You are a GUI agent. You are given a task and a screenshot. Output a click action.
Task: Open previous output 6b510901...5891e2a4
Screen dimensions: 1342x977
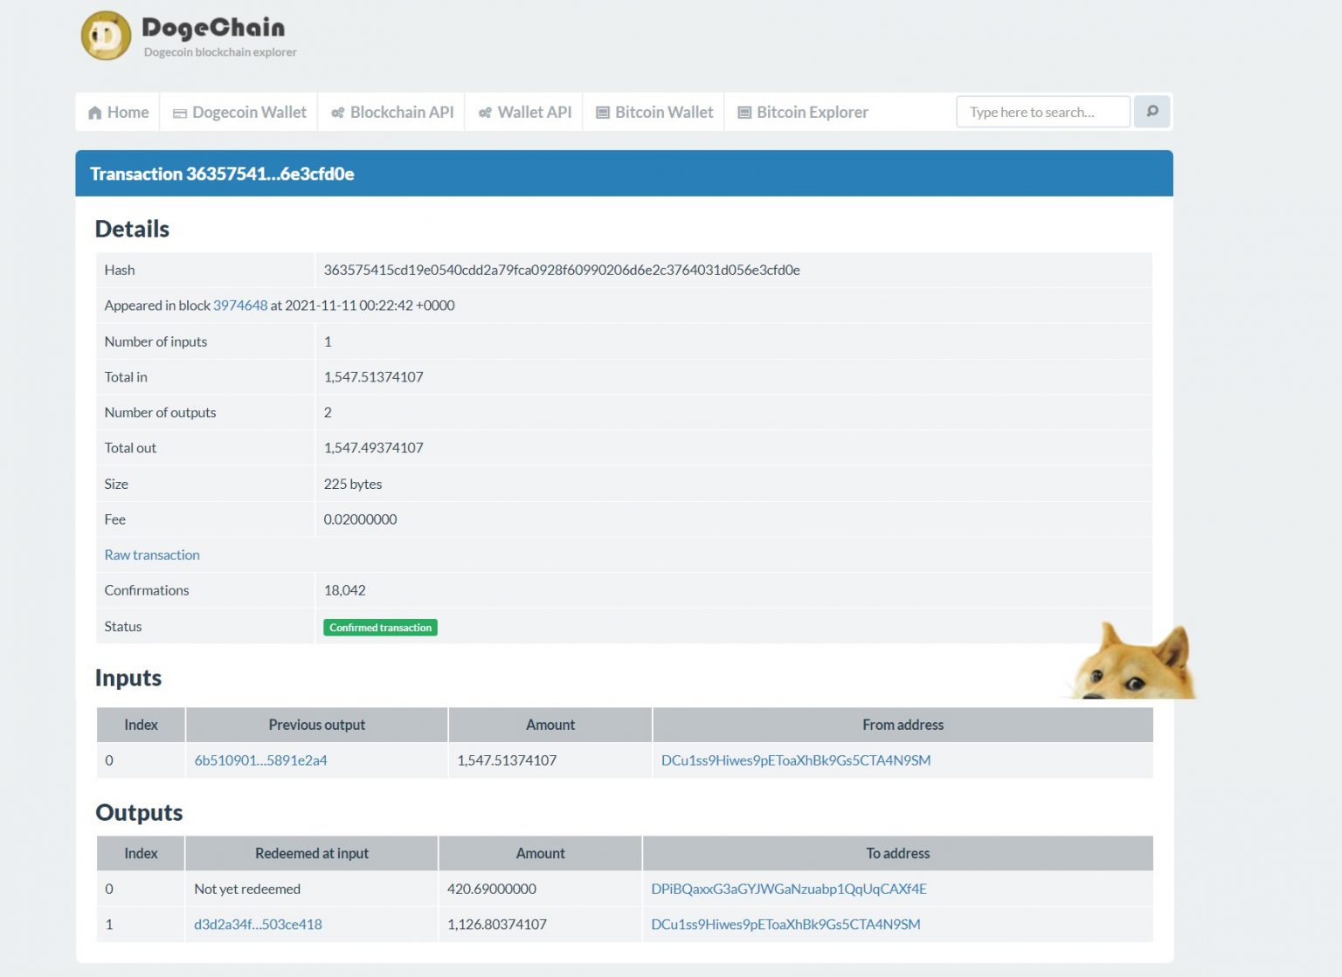260,760
